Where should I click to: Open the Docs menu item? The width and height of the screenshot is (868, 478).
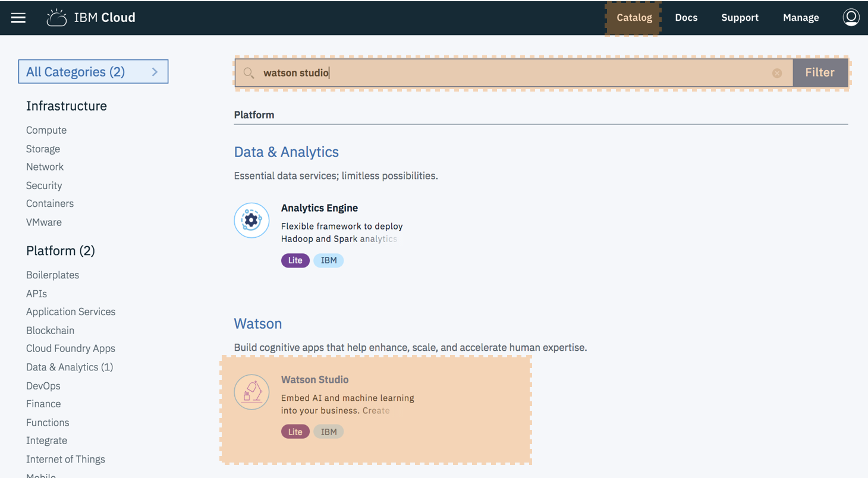coord(686,18)
